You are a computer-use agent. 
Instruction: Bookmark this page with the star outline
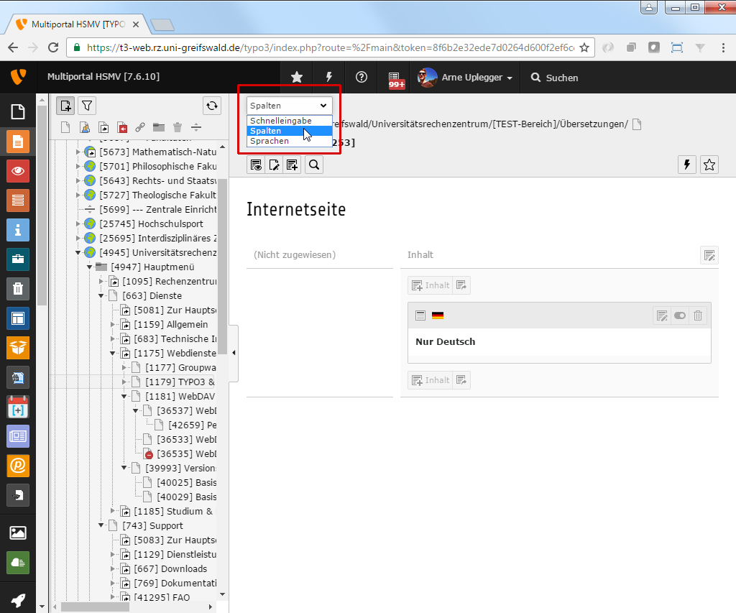pos(709,165)
